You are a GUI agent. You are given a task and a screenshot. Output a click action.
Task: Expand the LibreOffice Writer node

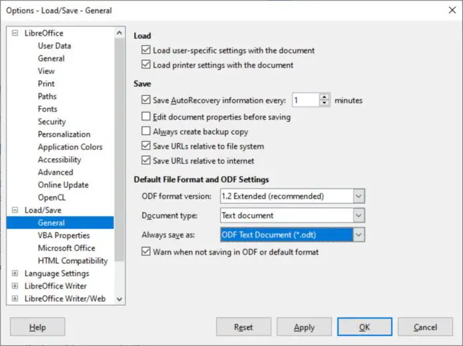click(x=15, y=286)
